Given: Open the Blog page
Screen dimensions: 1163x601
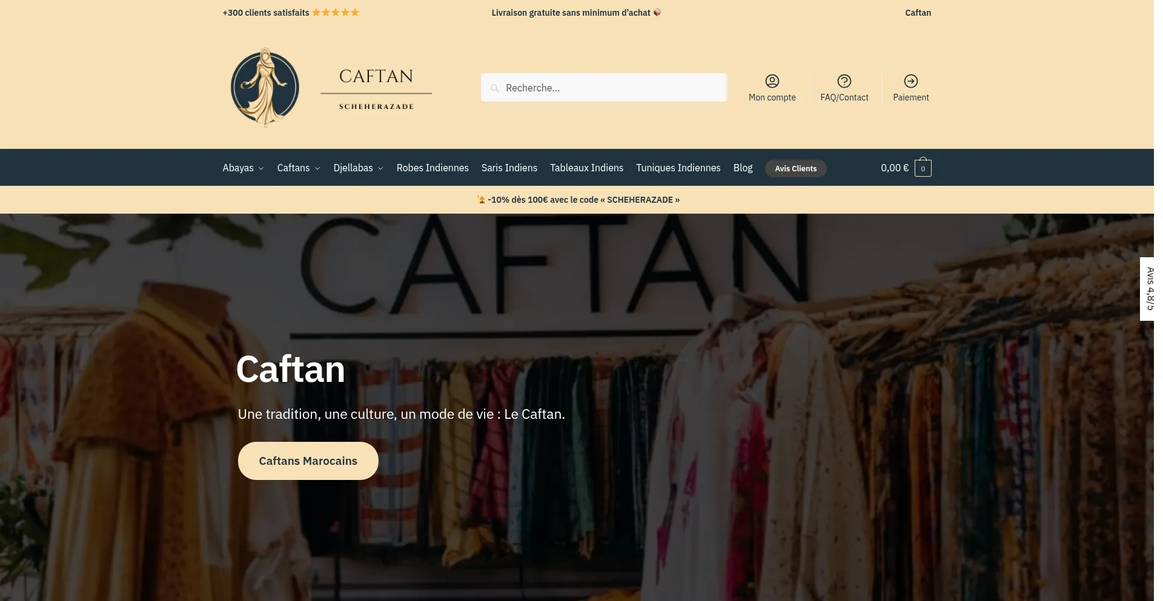Looking at the screenshot, I should click(x=743, y=168).
